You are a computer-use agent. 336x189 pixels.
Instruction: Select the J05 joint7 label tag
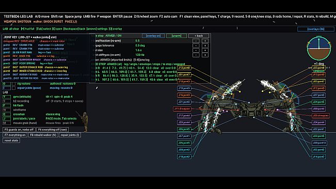tap(318, 82)
